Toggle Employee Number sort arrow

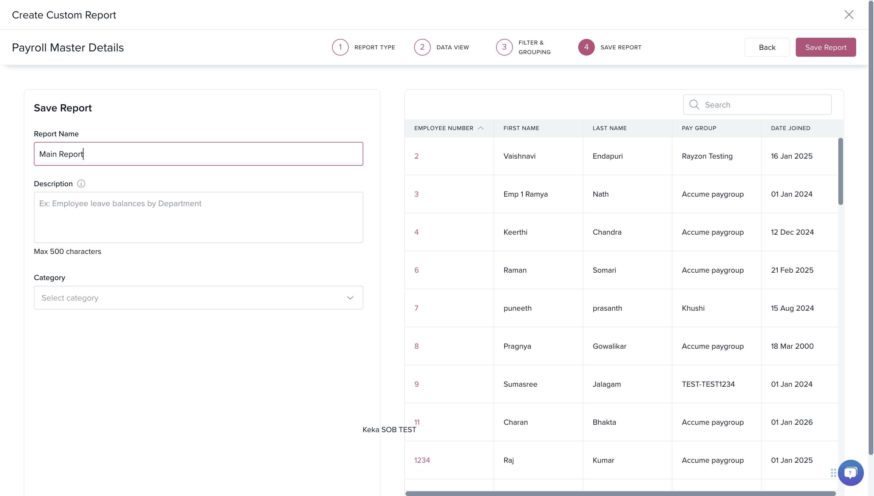point(481,128)
